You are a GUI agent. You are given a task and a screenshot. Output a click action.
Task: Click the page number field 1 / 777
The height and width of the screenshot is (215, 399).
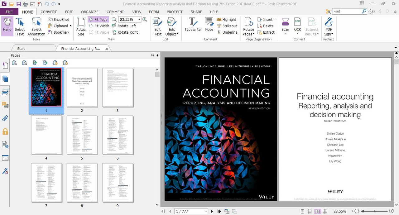coord(191,211)
